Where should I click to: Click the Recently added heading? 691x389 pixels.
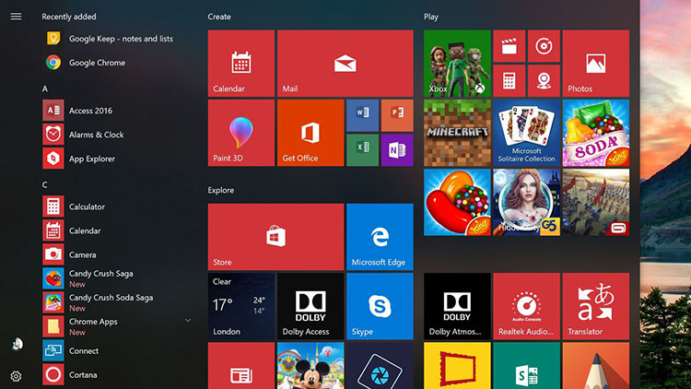point(69,17)
